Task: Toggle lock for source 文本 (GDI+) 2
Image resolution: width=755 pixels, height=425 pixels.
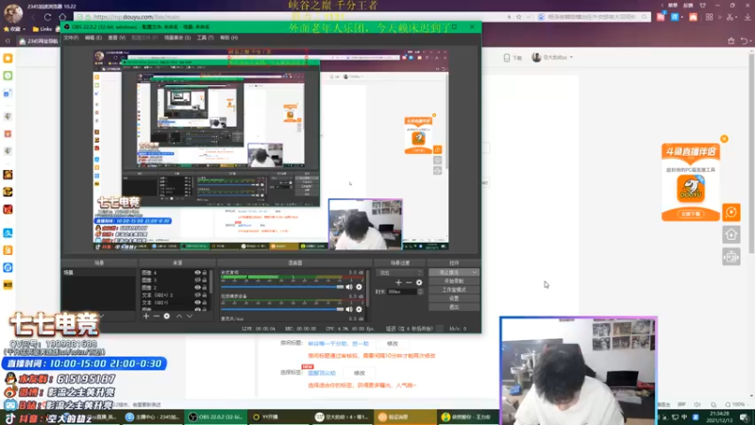Action: coord(205,295)
